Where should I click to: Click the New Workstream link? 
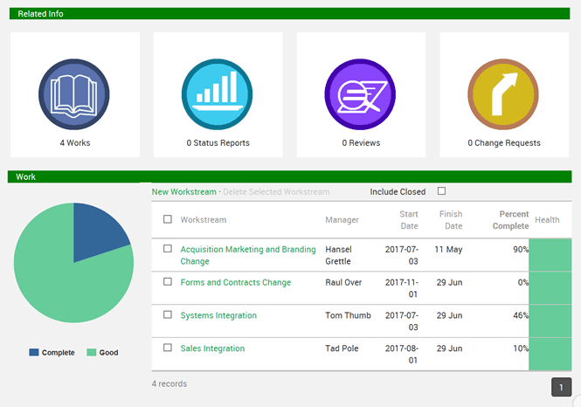pos(184,192)
